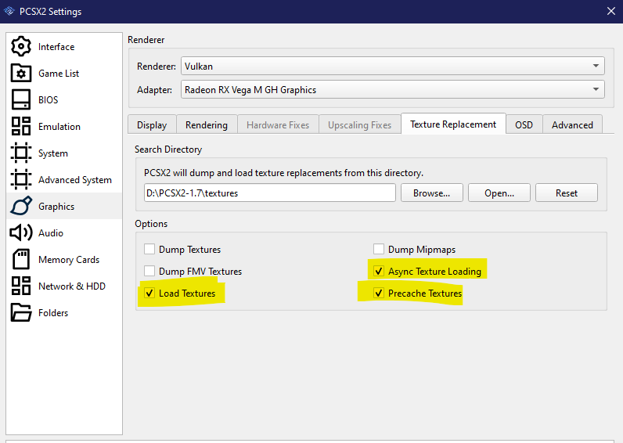Click the Audio speaker icon
Image resolution: width=623 pixels, height=443 pixels.
[20, 232]
